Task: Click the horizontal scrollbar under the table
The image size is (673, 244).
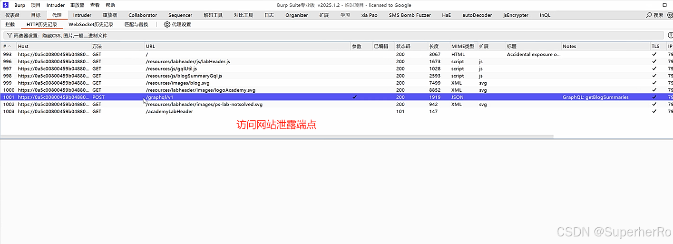Action: point(277,137)
